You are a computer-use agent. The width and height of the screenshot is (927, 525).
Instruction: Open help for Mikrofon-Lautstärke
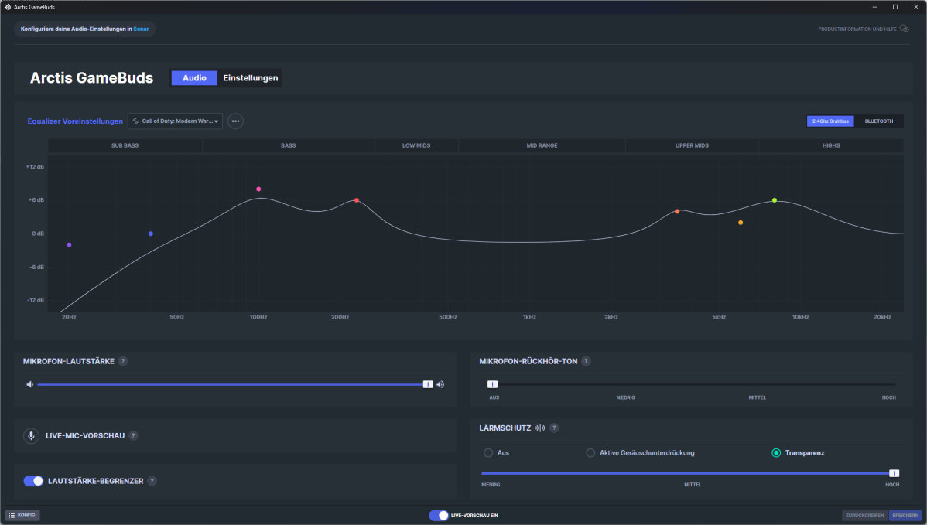click(123, 361)
